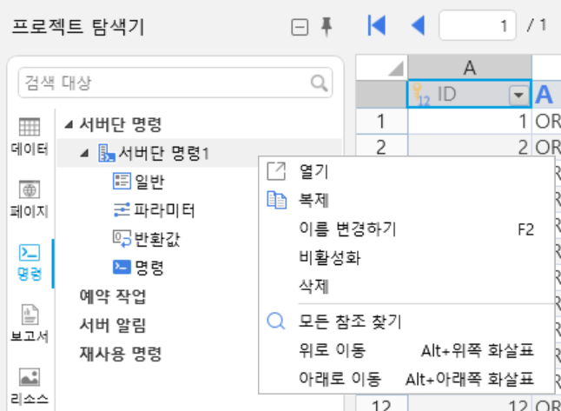Click the collapse-all icon in explorer header
561x411 pixels.
pyautogui.click(x=300, y=28)
